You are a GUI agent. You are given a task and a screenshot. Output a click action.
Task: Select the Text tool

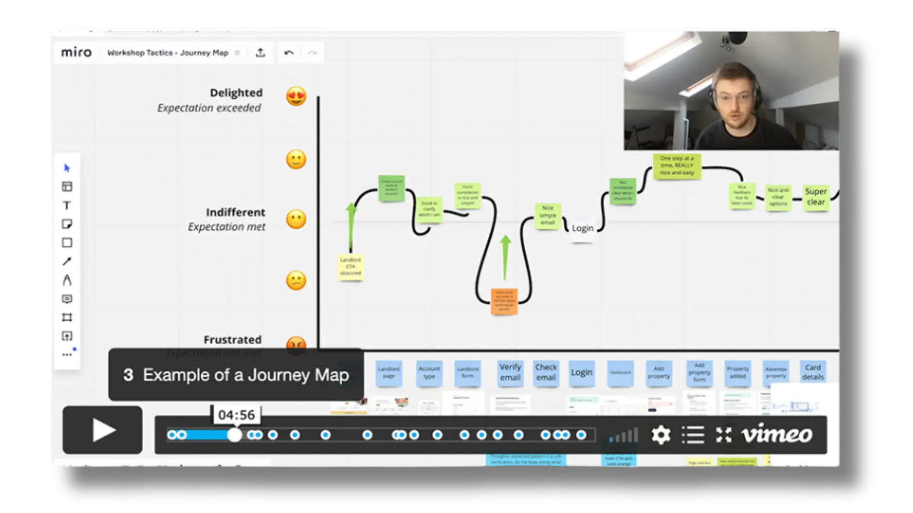67,205
